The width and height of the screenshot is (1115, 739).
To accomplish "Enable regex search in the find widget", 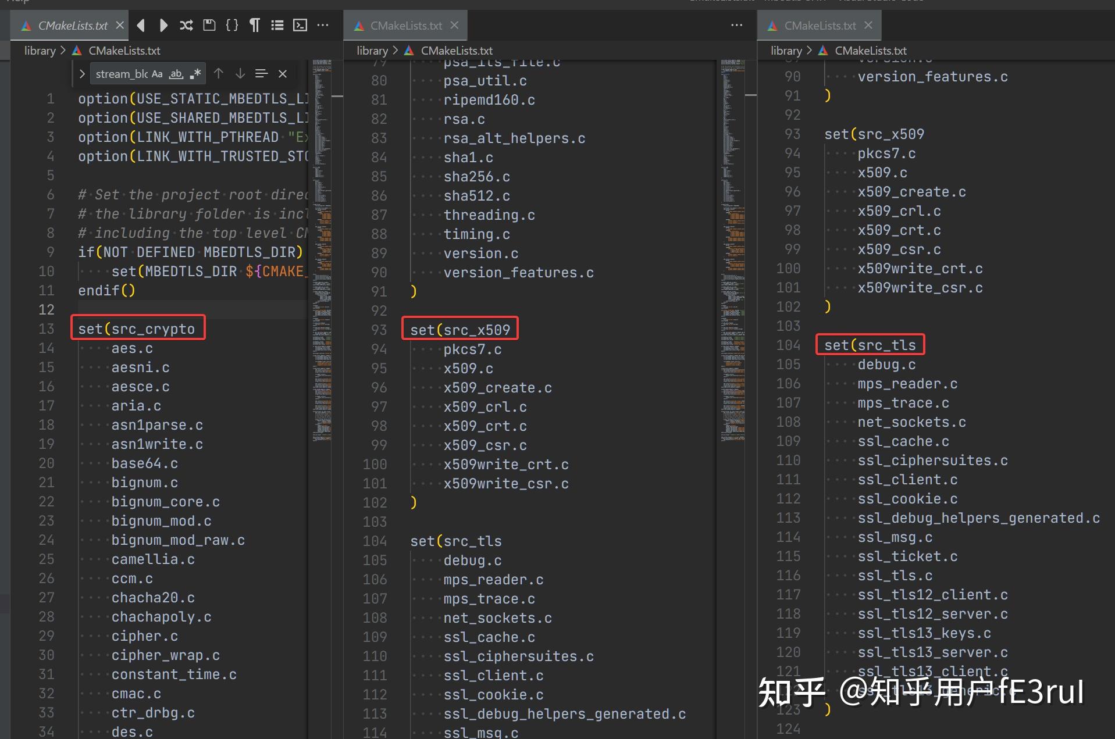I will (x=195, y=73).
